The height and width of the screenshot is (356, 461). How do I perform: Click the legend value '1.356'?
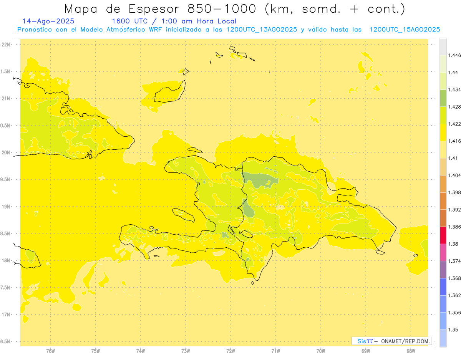point(454,313)
